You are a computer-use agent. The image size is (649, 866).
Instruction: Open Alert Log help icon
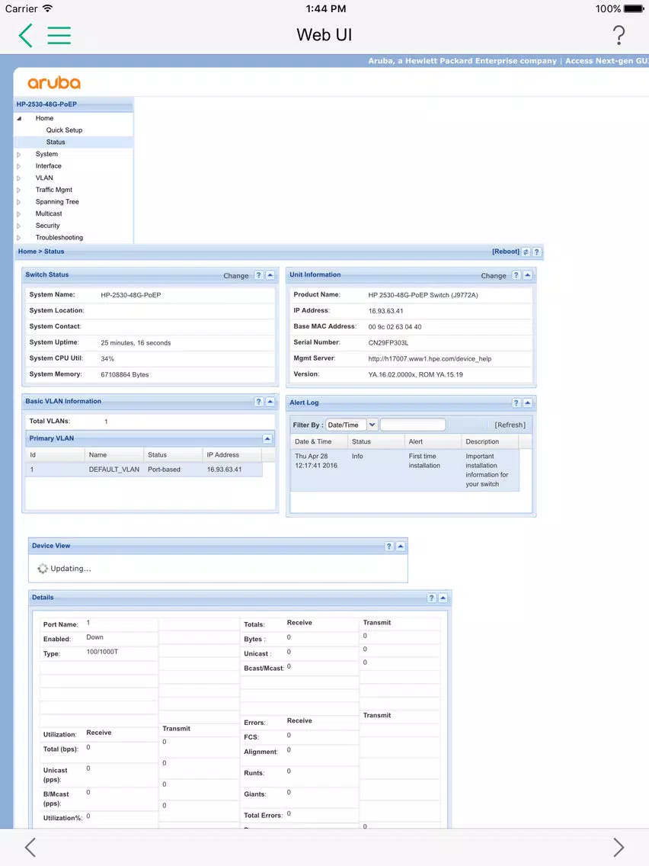[516, 403]
